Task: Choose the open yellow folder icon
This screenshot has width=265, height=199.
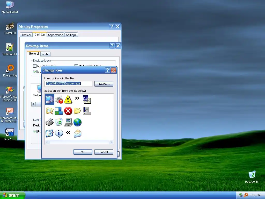Action: click(x=77, y=111)
